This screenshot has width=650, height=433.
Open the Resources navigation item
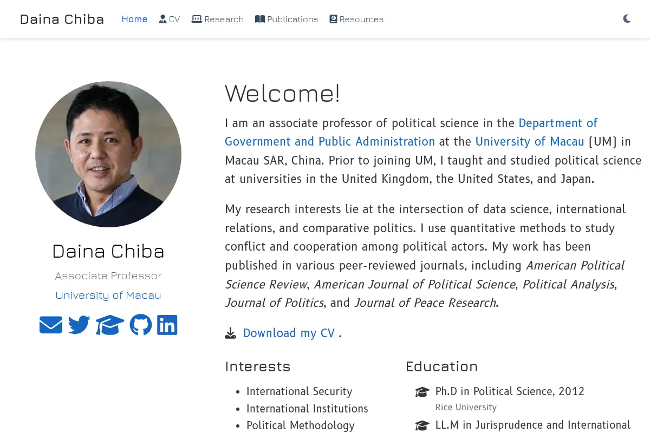[x=356, y=19]
